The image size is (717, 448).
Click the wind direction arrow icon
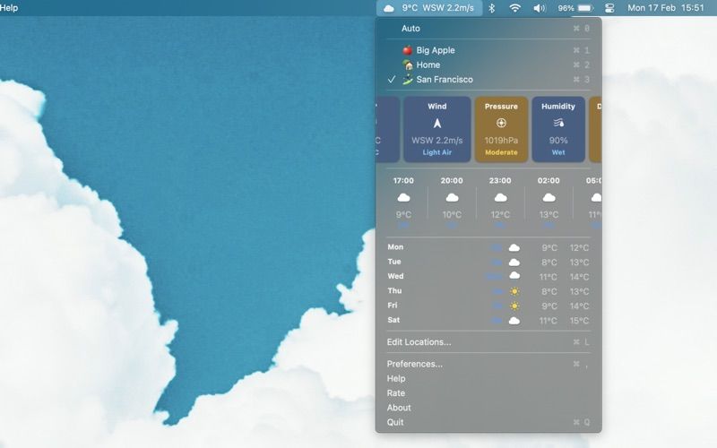pos(437,123)
